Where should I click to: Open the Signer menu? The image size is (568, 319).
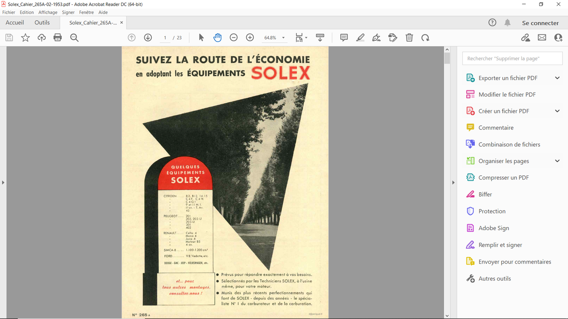point(68,12)
